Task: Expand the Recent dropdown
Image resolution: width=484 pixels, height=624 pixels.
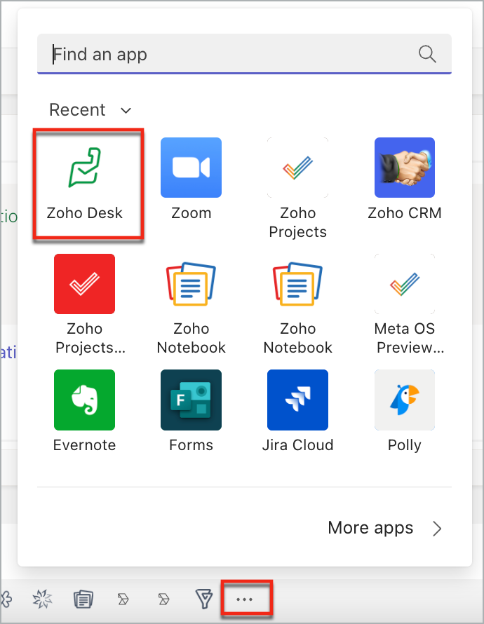Action: pos(90,110)
